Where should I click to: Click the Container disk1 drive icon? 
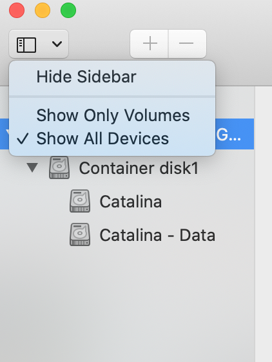(59, 167)
